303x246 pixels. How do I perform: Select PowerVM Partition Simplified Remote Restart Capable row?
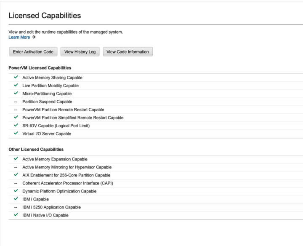click(x=156, y=118)
